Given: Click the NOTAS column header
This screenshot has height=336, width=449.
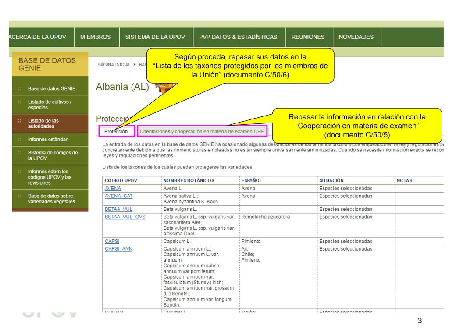Looking at the screenshot, I should pos(404,181).
